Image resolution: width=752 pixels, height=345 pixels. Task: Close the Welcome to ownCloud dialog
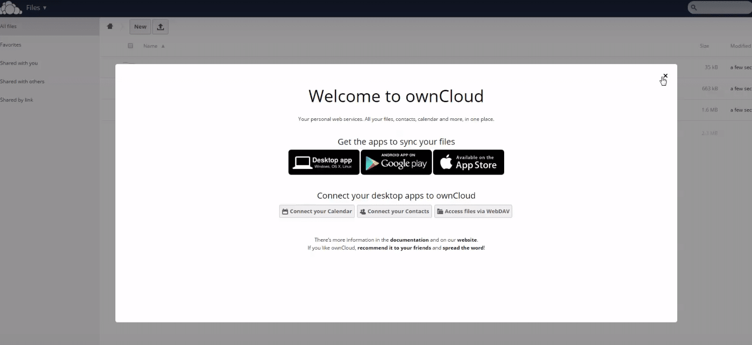click(665, 76)
